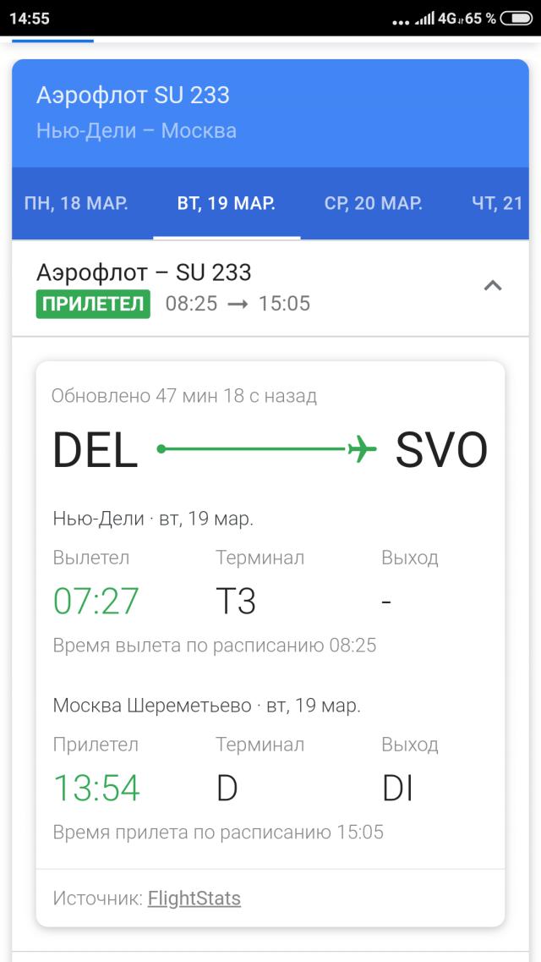Tap the DEL airport code
541x962 pixels.
coord(93,449)
